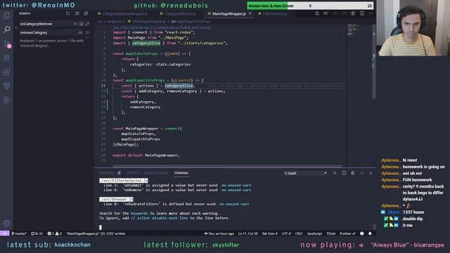Click './src/FilterSelector.js' path in terminal
The width and height of the screenshot is (450, 253).
(x=124, y=181)
